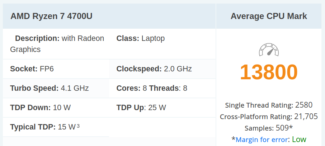Click the 13800 CPU Mark score
This screenshot has width=325, height=146.
(269, 72)
